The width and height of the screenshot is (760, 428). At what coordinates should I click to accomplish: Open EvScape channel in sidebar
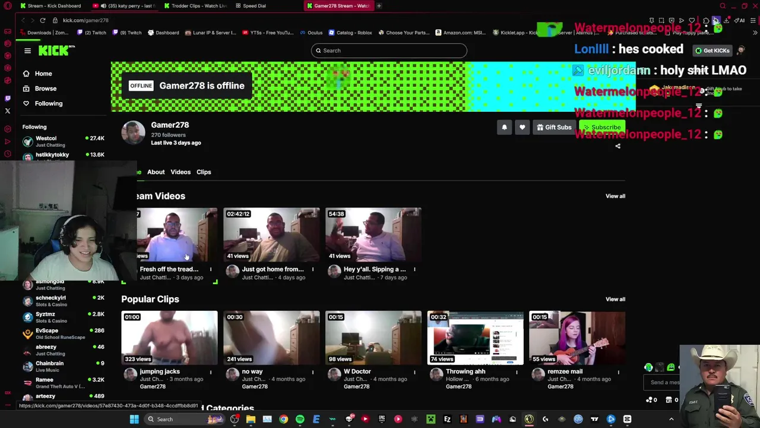pos(63,333)
